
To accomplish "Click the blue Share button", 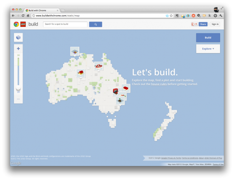I will tap(203, 24).
